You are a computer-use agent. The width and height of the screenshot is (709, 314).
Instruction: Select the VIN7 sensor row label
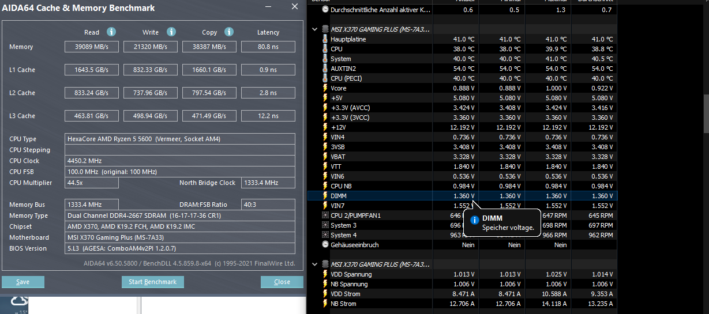point(337,206)
